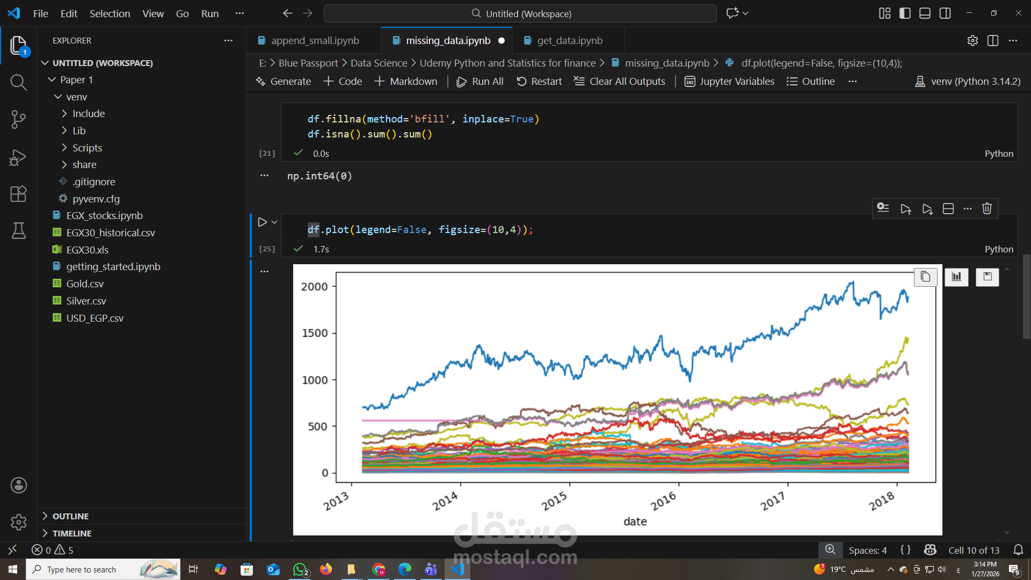Image resolution: width=1031 pixels, height=580 pixels.
Task: Open the Extensions view icon
Action: 18,194
